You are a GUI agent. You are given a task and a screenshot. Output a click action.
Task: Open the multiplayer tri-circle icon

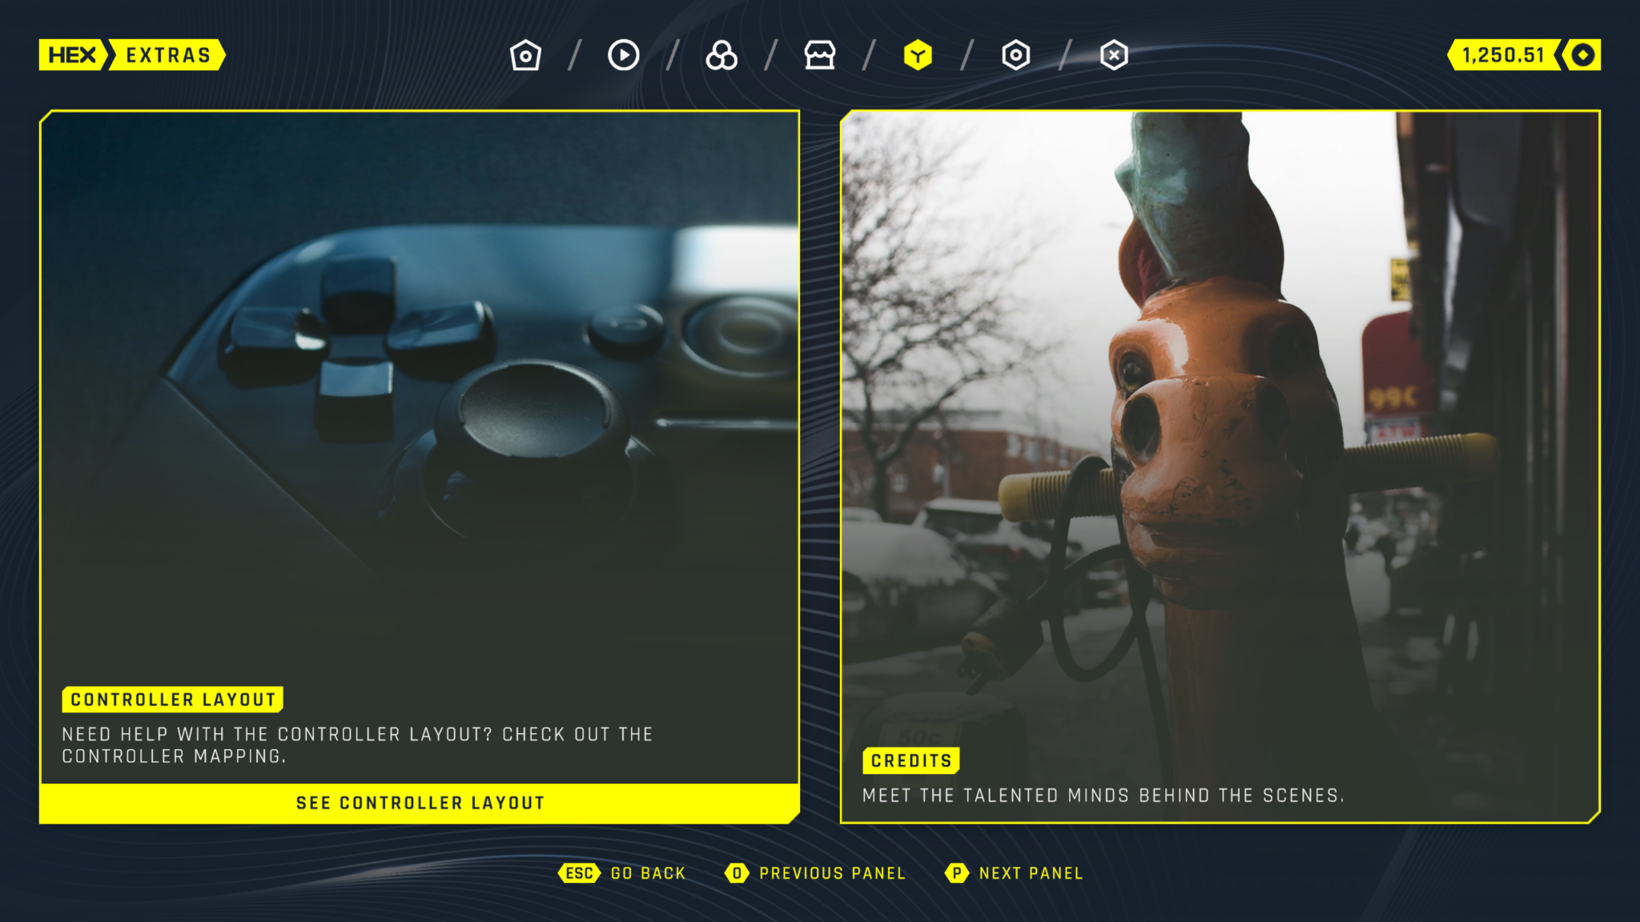pyautogui.click(x=721, y=54)
